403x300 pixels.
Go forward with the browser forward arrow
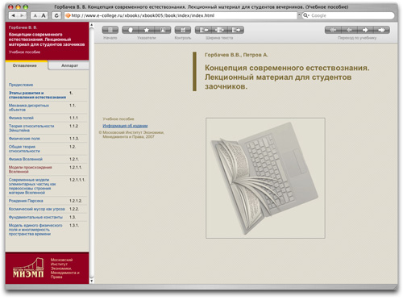coord(23,15)
